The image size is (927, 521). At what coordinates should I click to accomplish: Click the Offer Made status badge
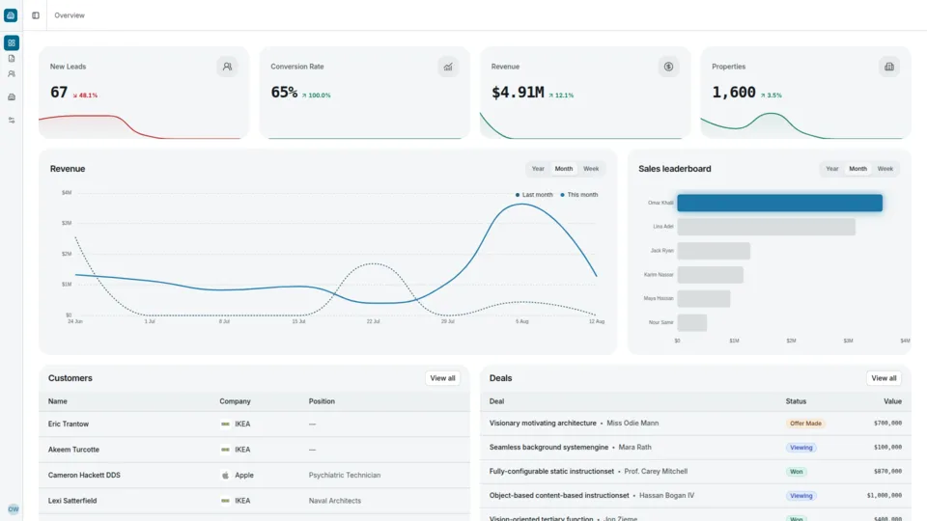[805, 424]
